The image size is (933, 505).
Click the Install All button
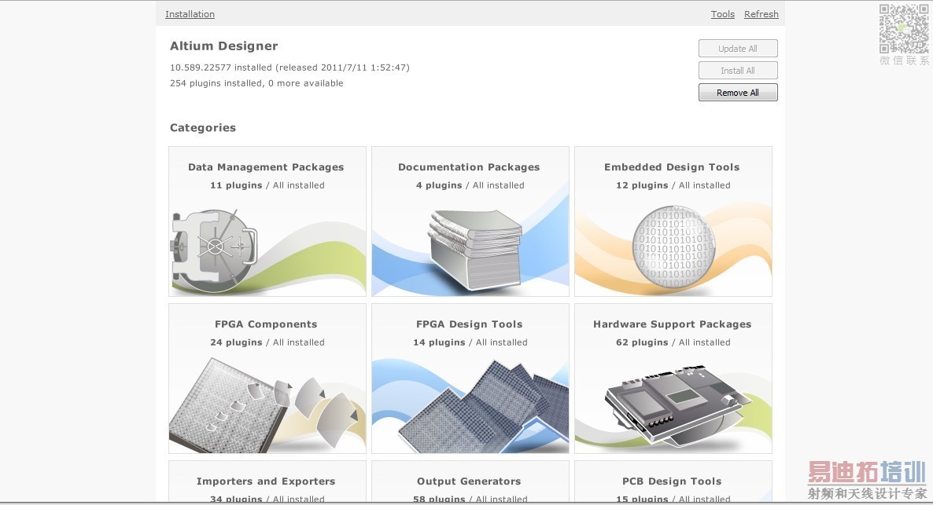pyautogui.click(x=738, y=71)
